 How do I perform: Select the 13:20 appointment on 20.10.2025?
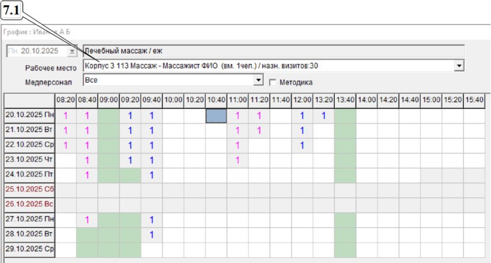pos(323,115)
